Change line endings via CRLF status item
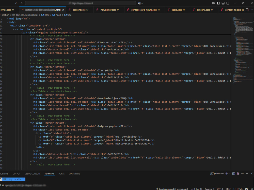Image resolution: width=254 pixels, height=190 pixels. point(228,189)
